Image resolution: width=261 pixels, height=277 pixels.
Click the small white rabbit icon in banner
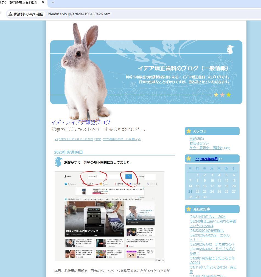230,50
